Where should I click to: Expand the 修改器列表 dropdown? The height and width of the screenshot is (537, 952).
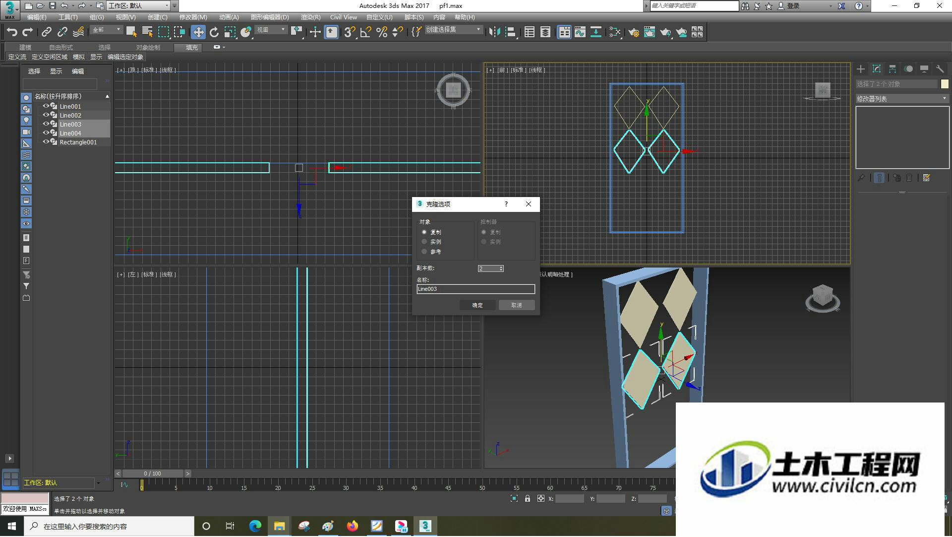[x=902, y=99]
